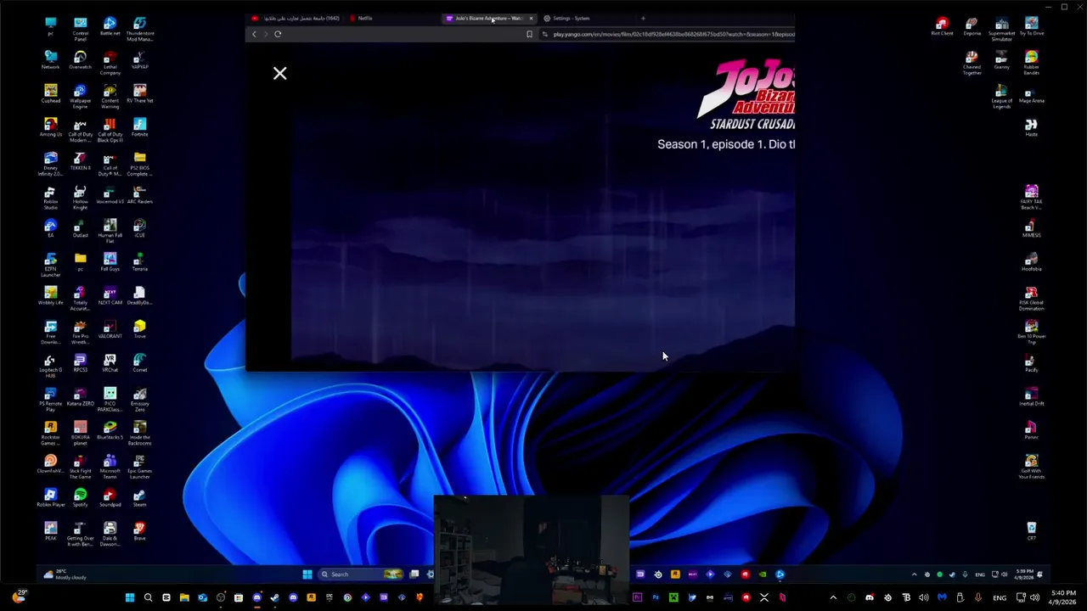Select the Fall Guys desktop icon
1087x611 pixels.
pos(110,261)
